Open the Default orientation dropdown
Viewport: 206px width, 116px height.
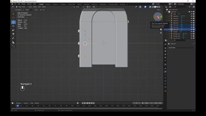pos(28,10)
